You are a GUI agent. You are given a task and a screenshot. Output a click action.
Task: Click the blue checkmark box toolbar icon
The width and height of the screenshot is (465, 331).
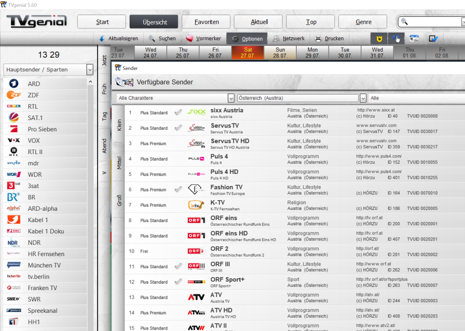click(433, 39)
